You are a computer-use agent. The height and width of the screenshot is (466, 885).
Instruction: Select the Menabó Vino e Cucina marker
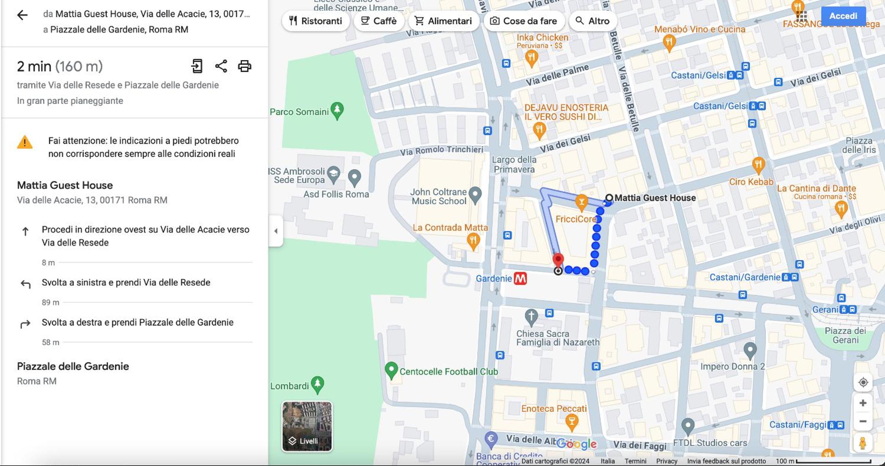click(669, 43)
